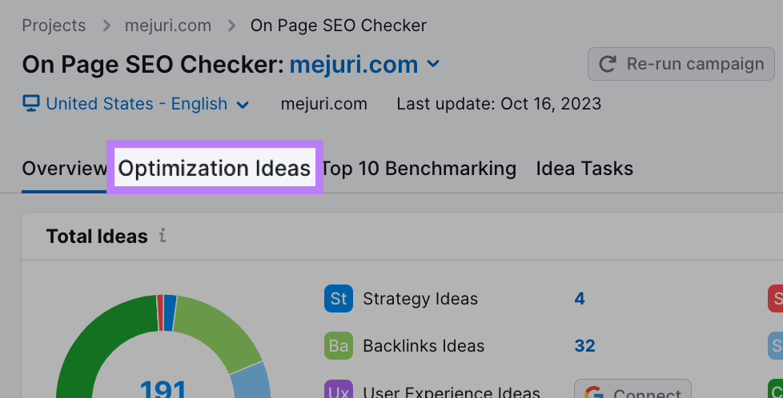This screenshot has height=398, width=783.
Task: Click the Connect button for User Experience
Action: point(632,391)
